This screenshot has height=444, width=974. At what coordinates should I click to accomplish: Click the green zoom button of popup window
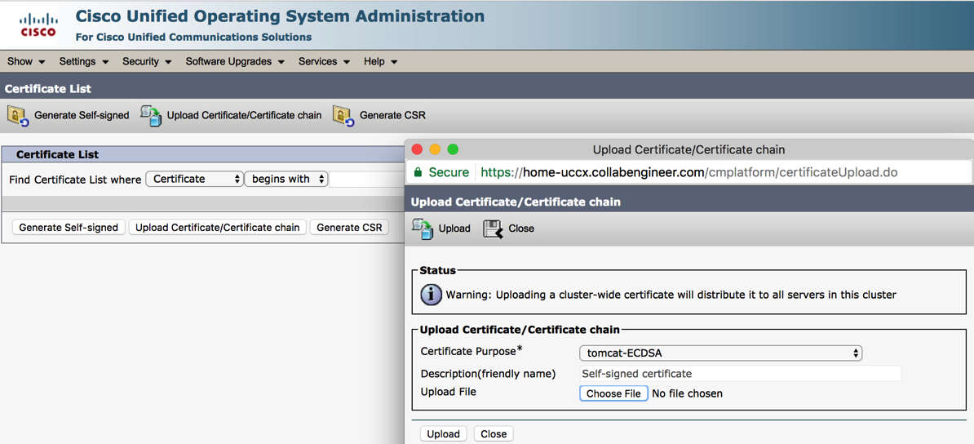[454, 149]
